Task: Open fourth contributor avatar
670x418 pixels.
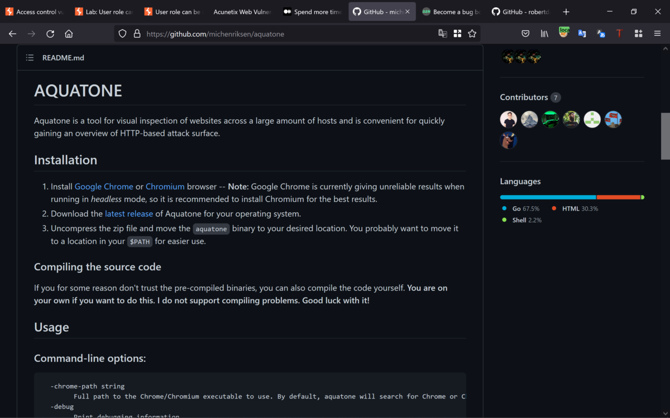Action: pos(571,119)
